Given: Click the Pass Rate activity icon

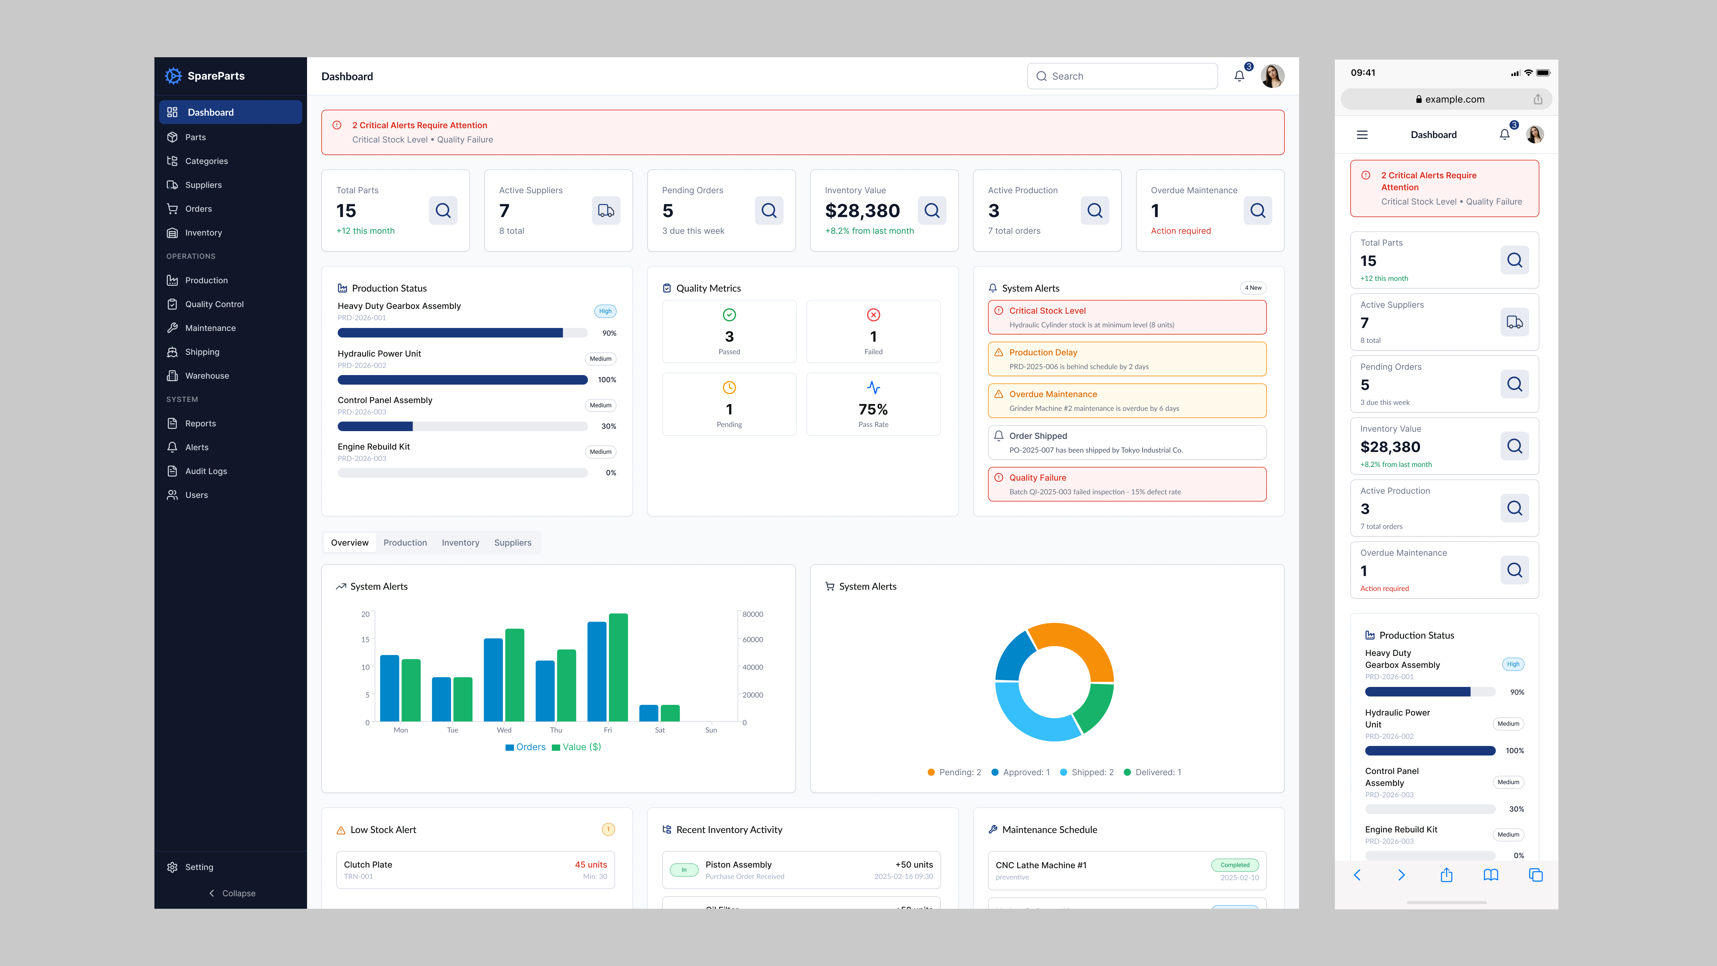Looking at the screenshot, I should (873, 387).
